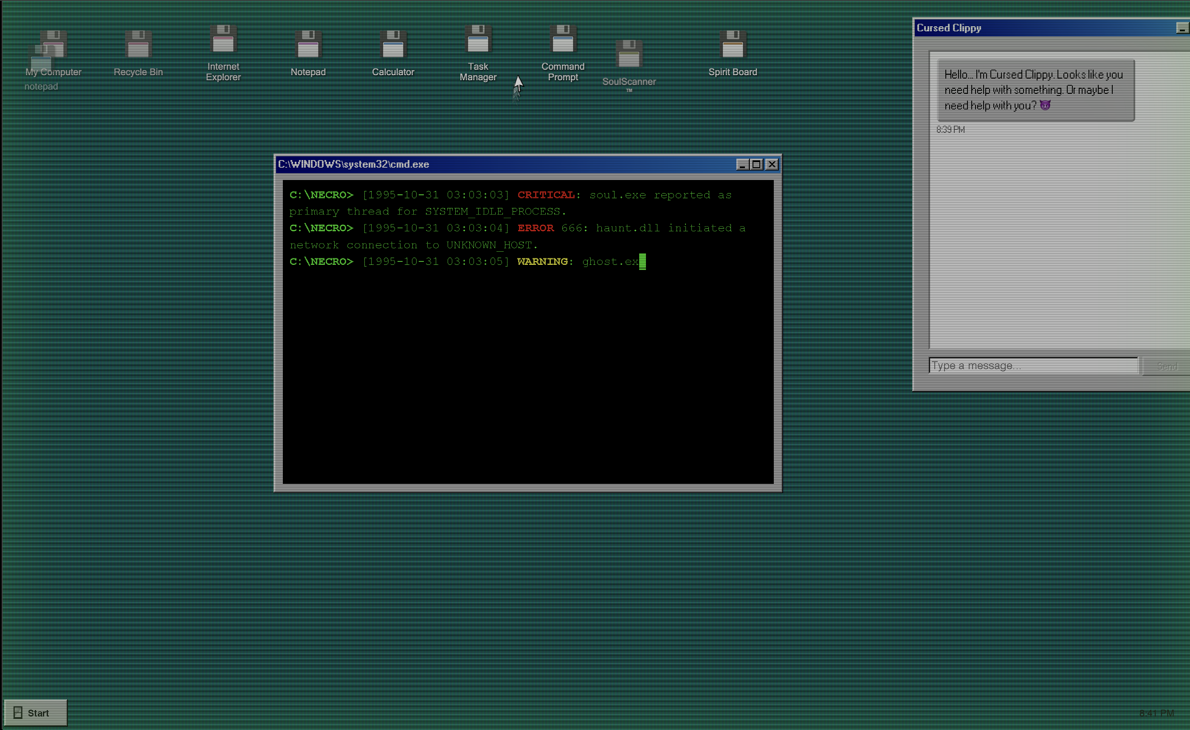Click the Cursed Clippy title bar
The image size is (1190, 730).
1039,28
